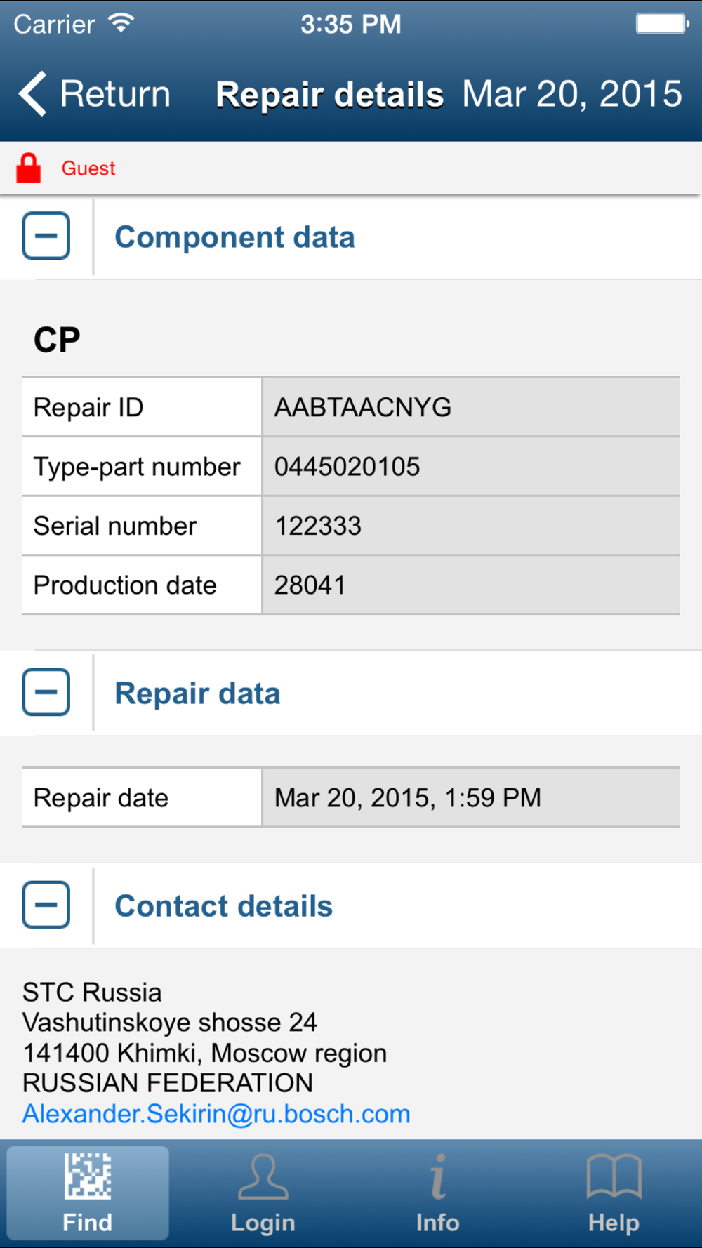Tap the back chevron arrow icon
Screen dimensions: 702x1248
point(33,93)
